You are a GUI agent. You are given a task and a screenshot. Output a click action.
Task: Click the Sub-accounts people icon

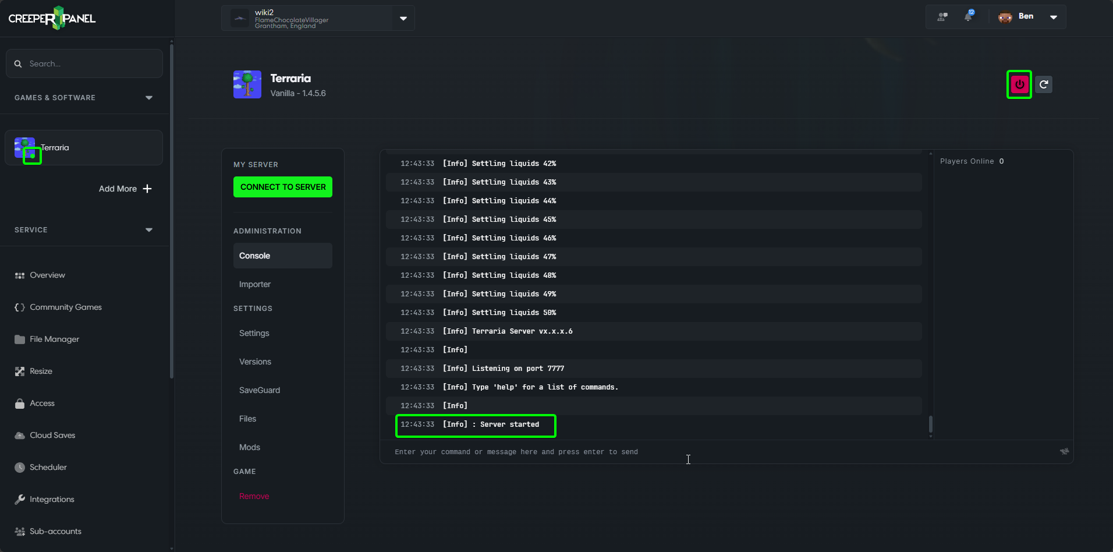click(20, 532)
